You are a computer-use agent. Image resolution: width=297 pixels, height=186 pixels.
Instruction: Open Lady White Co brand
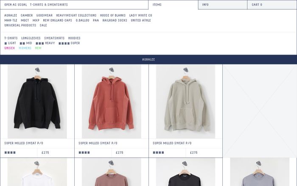coord(141,15)
